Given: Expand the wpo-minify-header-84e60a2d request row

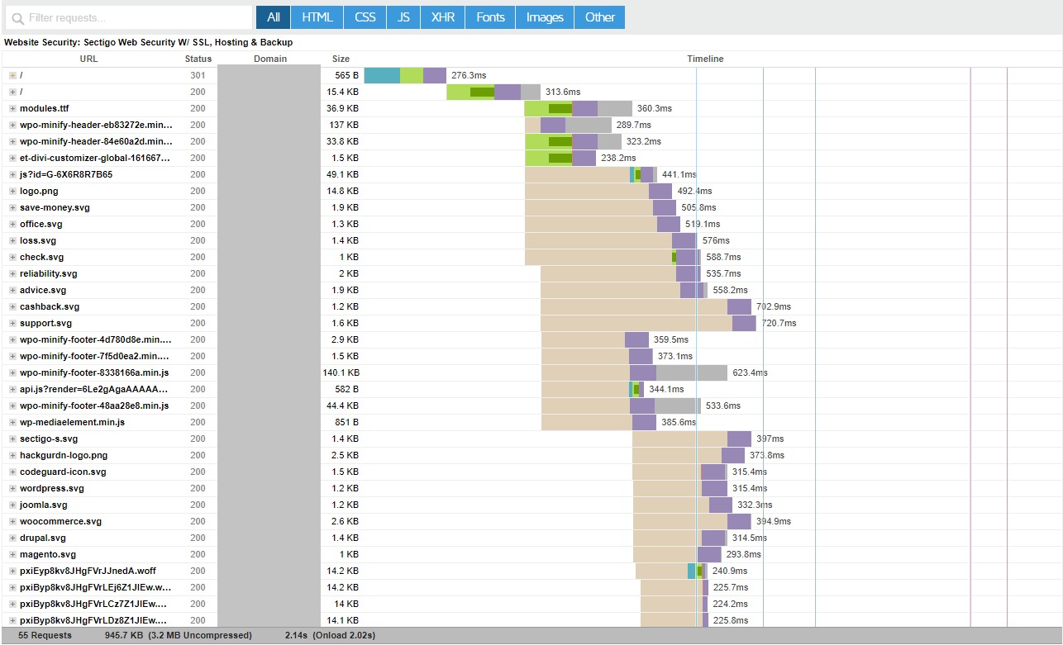Looking at the screenshot, I should click(12, 141).
